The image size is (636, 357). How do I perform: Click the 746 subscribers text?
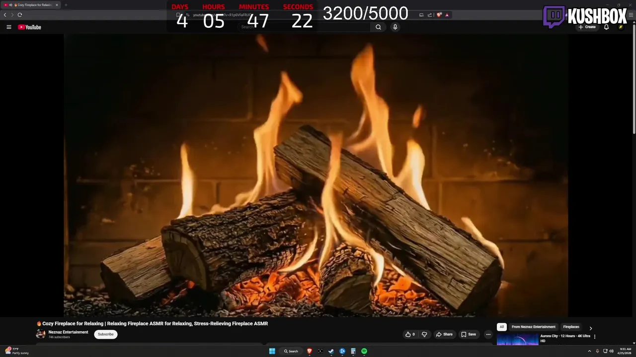click(x=59, y=337)
